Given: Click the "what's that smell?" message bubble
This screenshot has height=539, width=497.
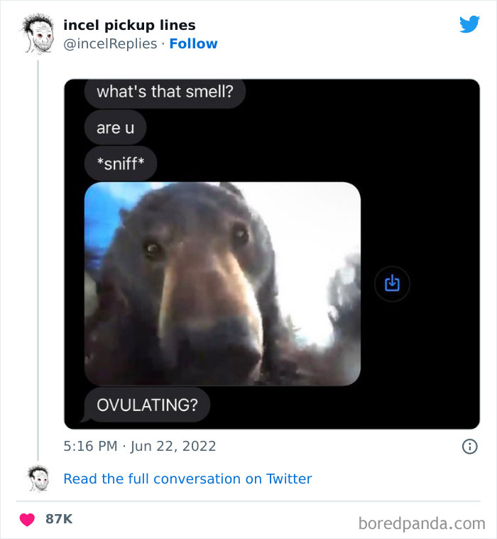Looking at the screenshot, I should point(165,92).
